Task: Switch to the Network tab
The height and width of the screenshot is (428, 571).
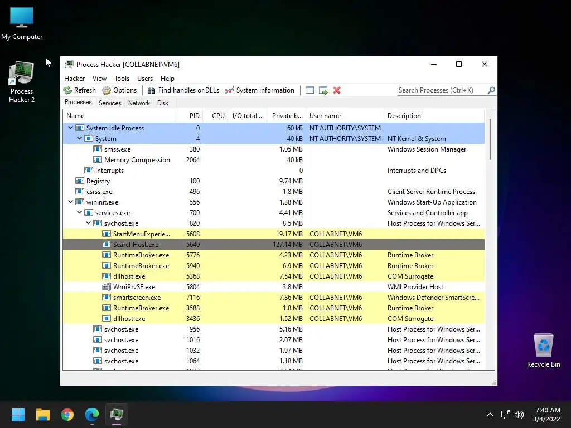Action: (139, 103)
